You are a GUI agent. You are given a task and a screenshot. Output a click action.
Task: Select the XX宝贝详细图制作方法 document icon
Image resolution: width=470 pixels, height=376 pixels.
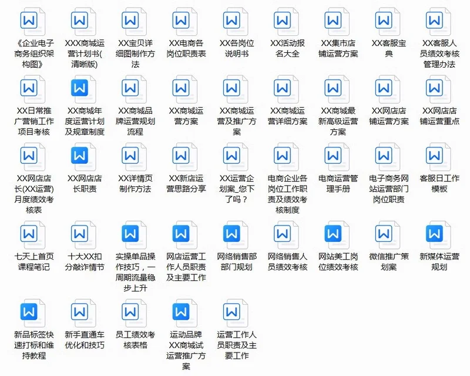coord(134,22)
